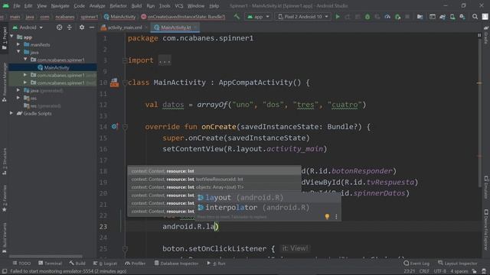Open the Database Inspector tool window
Screen dimensions: 490x275
click(x=176, y=264)
